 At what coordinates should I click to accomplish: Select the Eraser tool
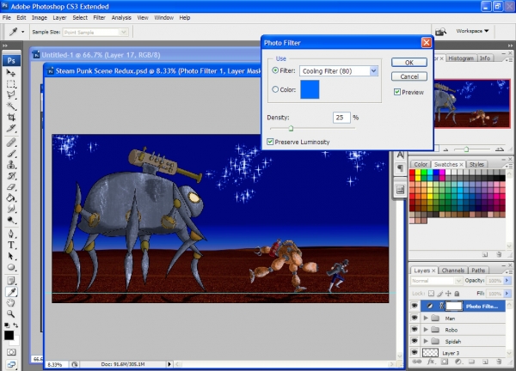coord(11,187)
